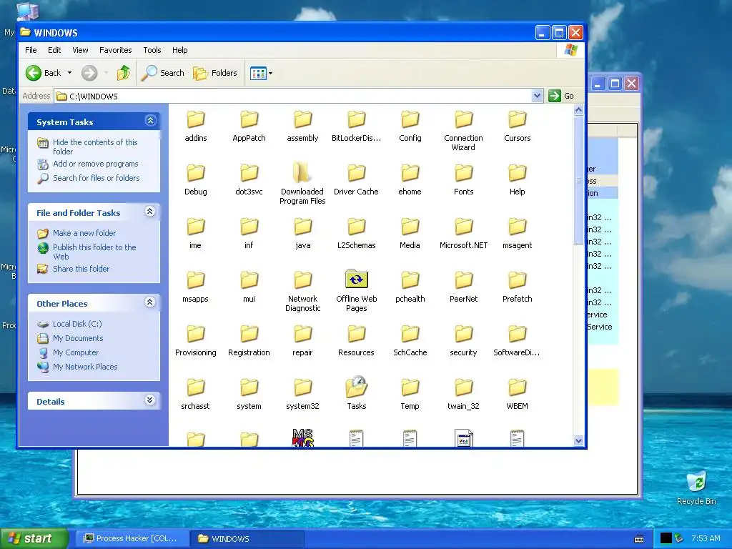Toggle the Folders pane button
Screen dimensions: 732x549
click(x=215, y=73)
